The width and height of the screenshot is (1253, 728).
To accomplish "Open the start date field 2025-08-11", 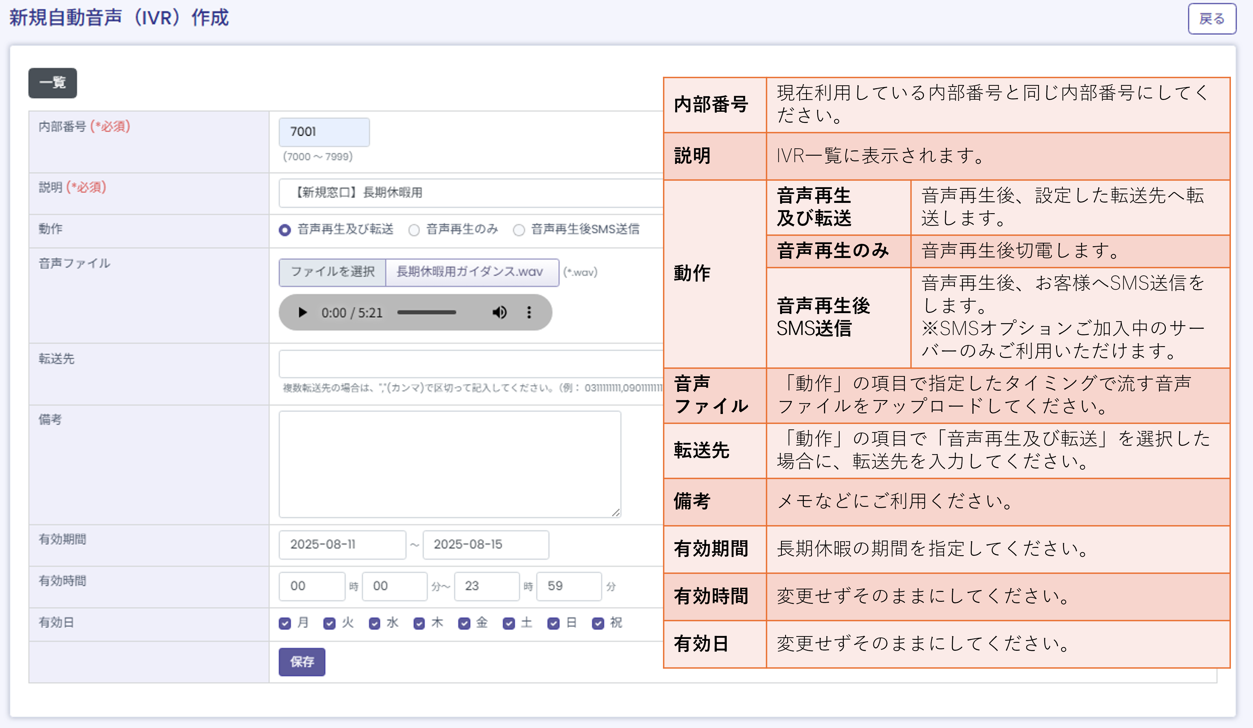I will [342, 545].
